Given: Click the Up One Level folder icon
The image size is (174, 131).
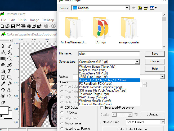Looking at the screenshot, I should click(140, 8).
